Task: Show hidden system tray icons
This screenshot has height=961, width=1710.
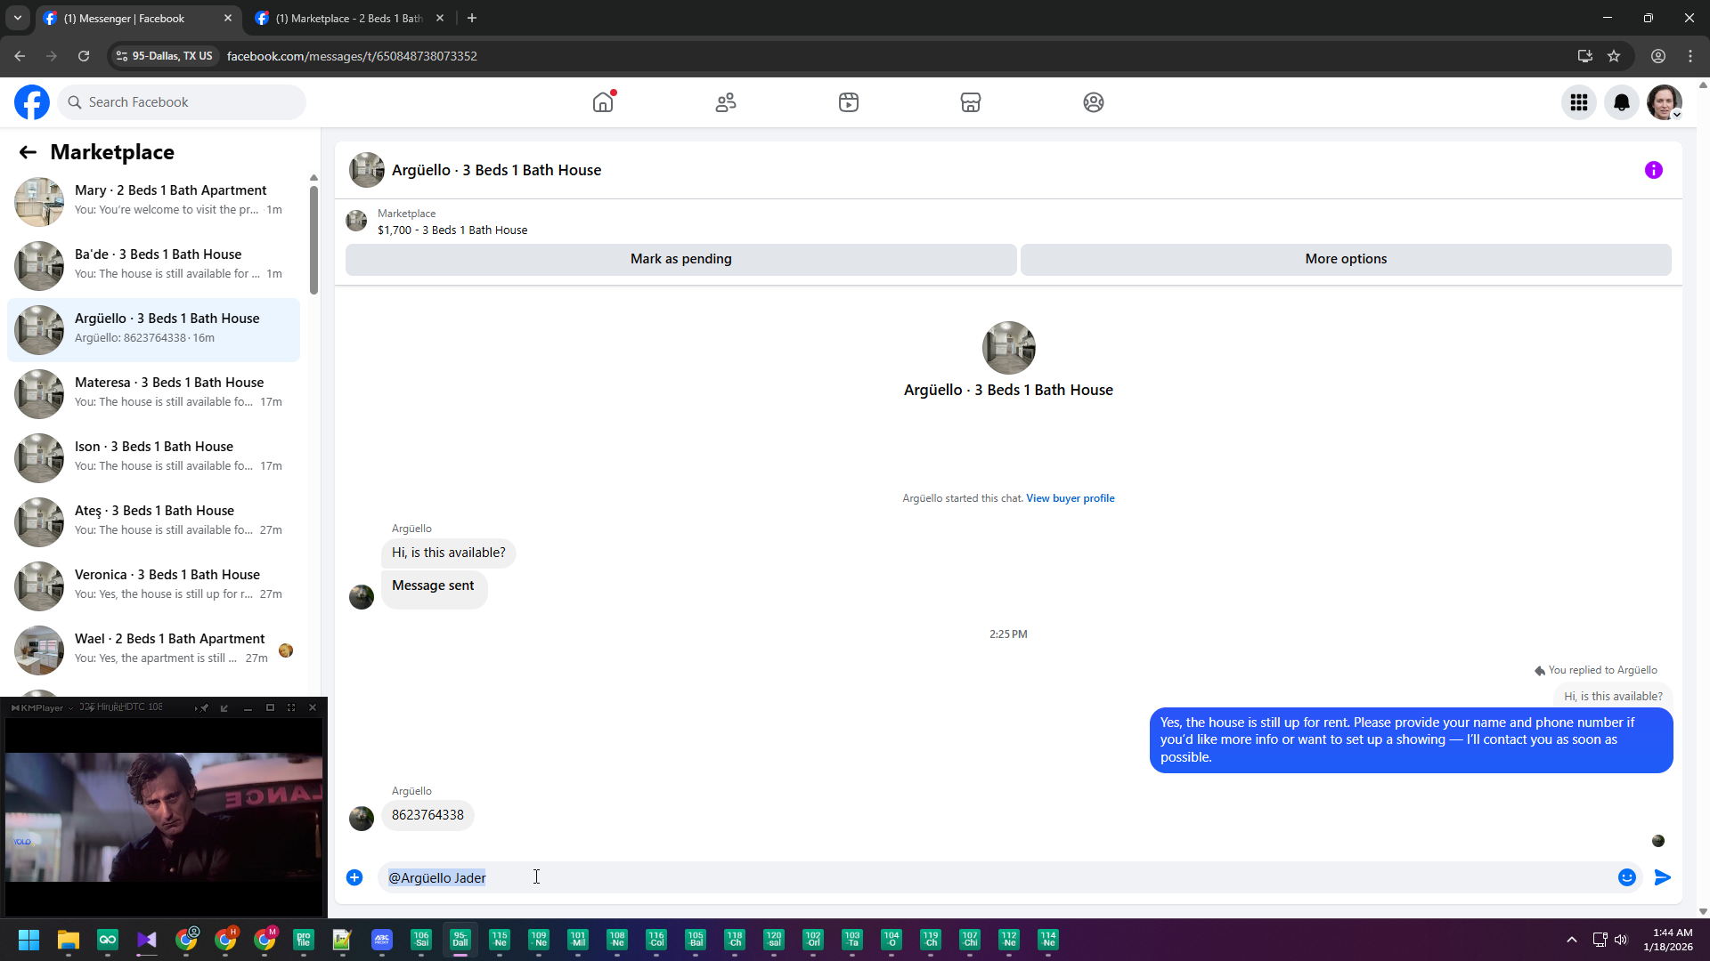Action: [1571, 940]
